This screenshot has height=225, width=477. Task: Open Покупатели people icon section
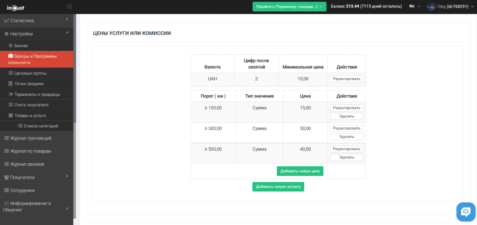coord(7,177)
